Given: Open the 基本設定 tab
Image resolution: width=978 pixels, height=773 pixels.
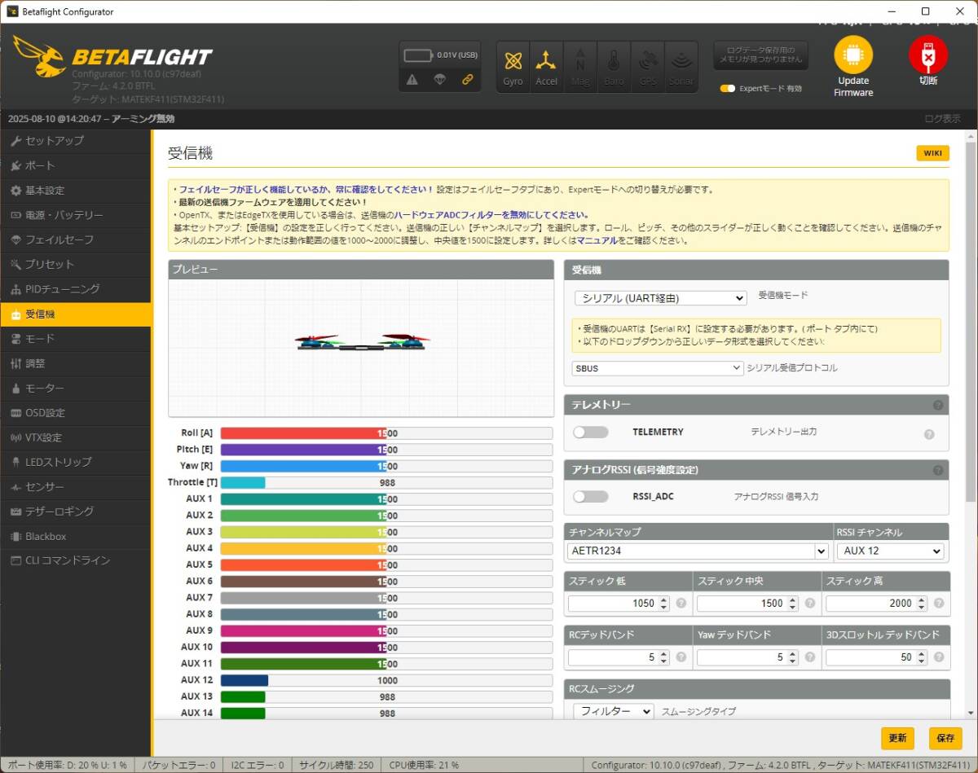Looking at the screenshot, I should (x=76, y=191).
